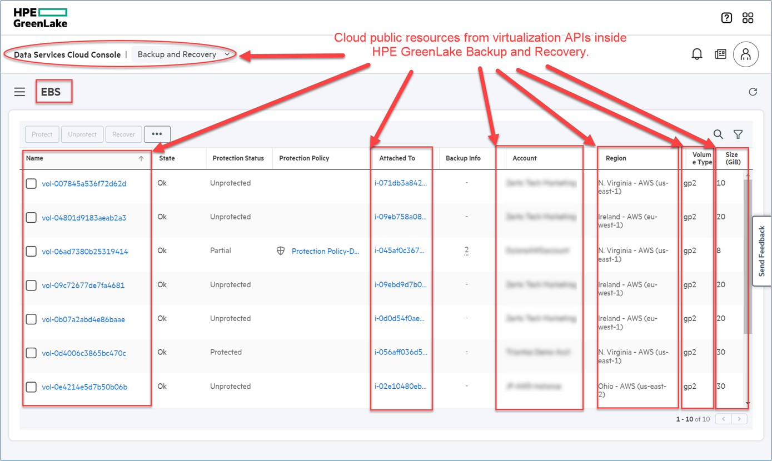Go to next page arrow
This screenshot has height=461, width=772.
[x=739, y=419]
